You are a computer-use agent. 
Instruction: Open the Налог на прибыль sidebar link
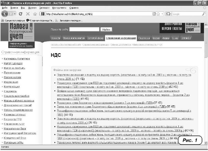pyautogui.click(x=15, y=68)
